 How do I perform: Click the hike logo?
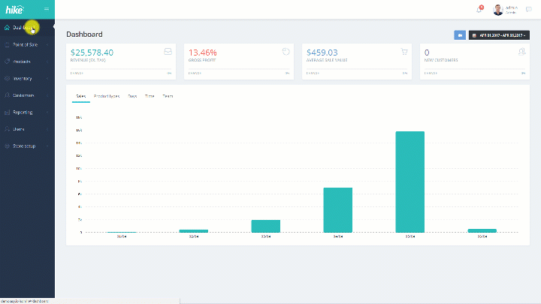[x=15, y=9]
